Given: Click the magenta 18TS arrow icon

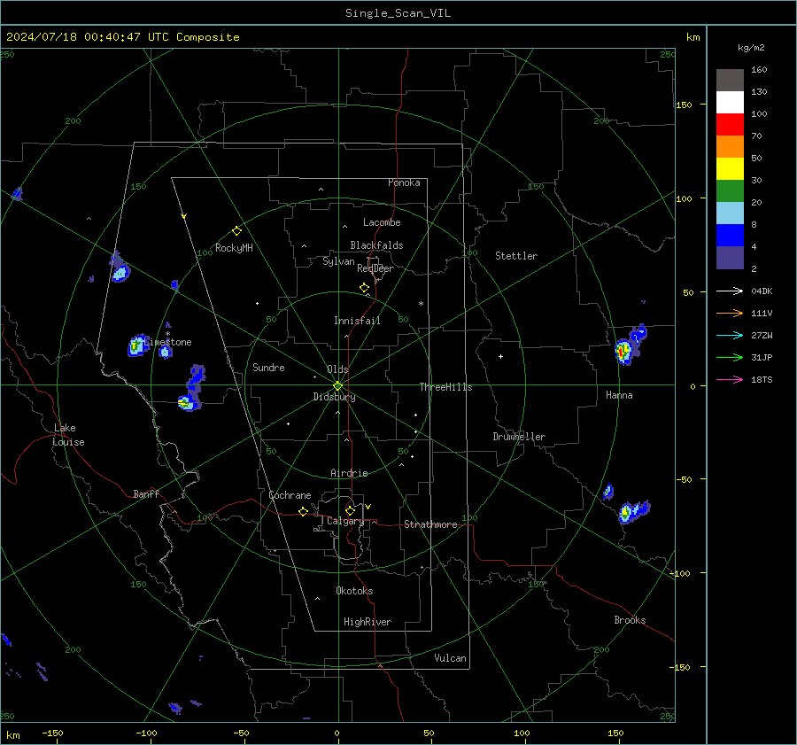Looking at the screenshot, I should [x=730, y=379].
